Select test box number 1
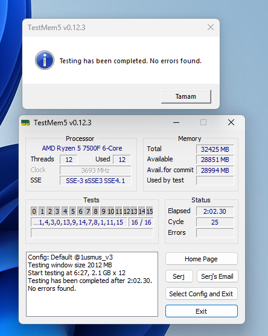Viewport: 268px width, 336px height. click(42, 211)
